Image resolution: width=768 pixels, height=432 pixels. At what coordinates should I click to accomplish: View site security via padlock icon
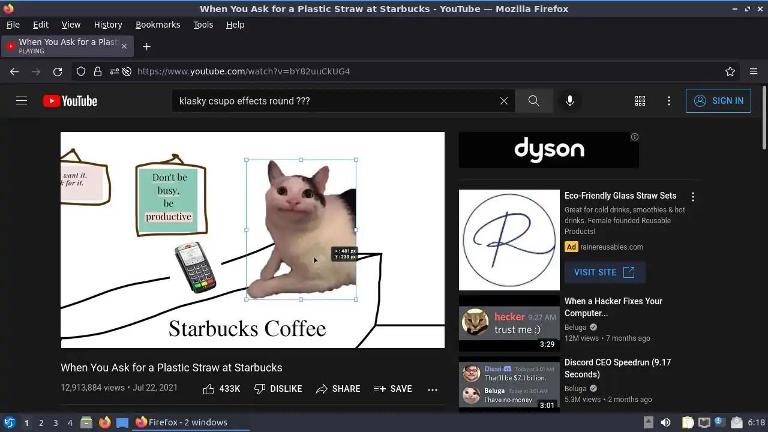point(98,71)
